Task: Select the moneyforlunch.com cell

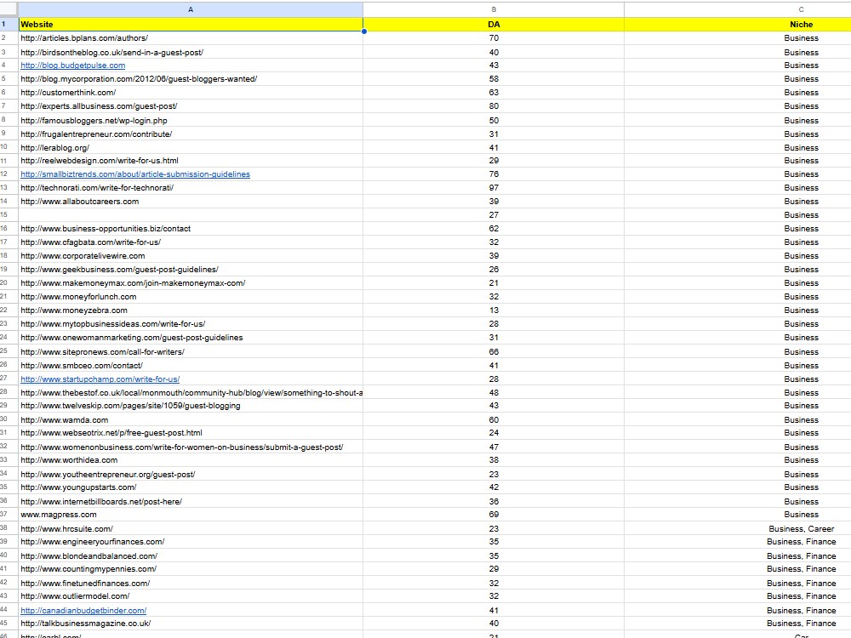Action: coord(191,297)
